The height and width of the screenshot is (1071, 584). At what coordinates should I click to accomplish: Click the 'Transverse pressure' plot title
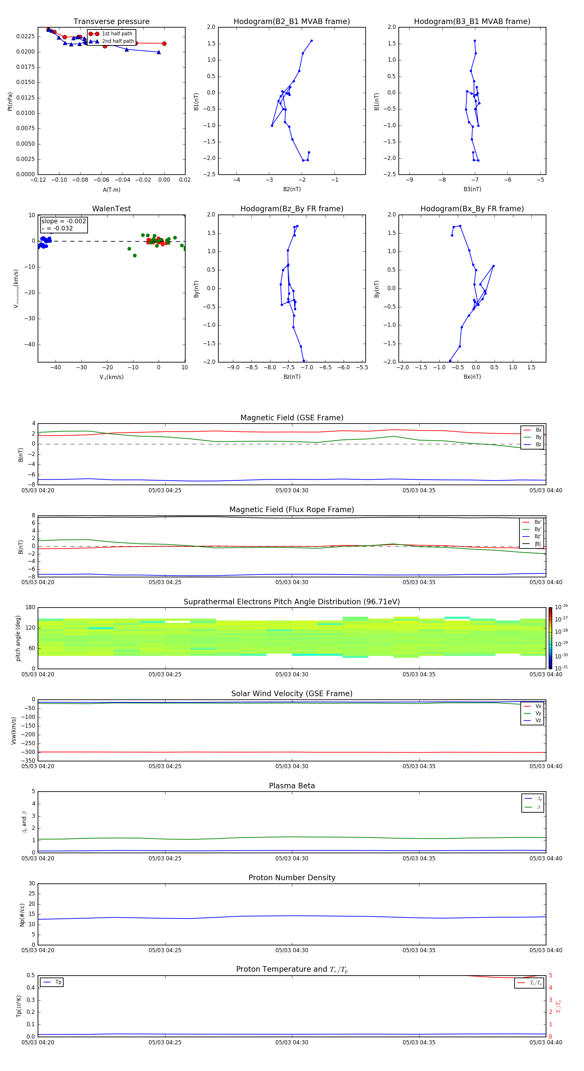click(111, 22)
